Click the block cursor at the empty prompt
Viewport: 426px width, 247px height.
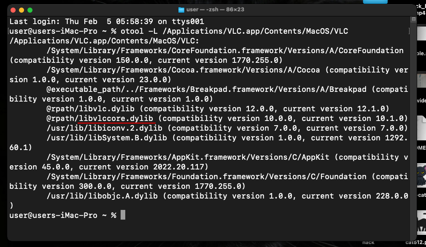123,215
